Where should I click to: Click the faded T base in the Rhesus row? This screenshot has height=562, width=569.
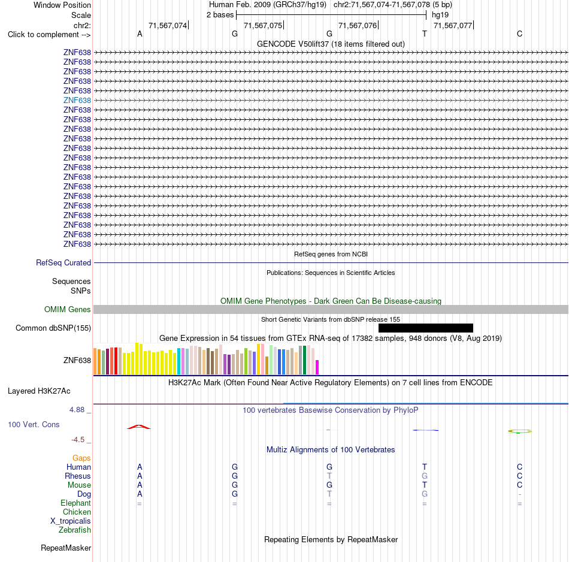(329, 476)
